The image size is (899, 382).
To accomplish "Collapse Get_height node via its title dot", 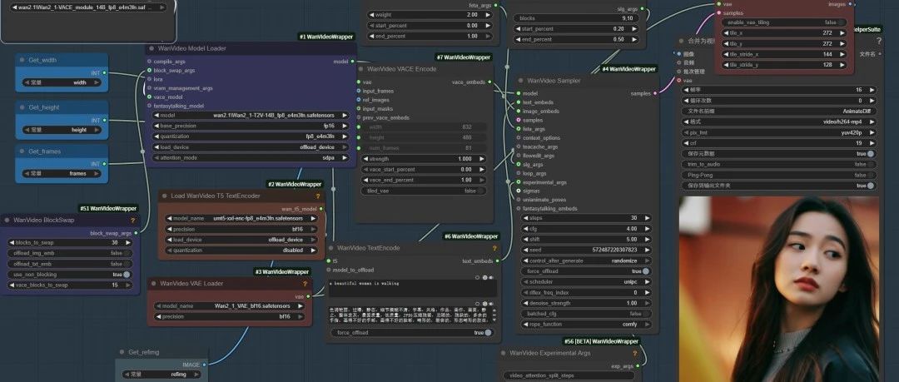I will pyautogui.click(x=22, y=107).
